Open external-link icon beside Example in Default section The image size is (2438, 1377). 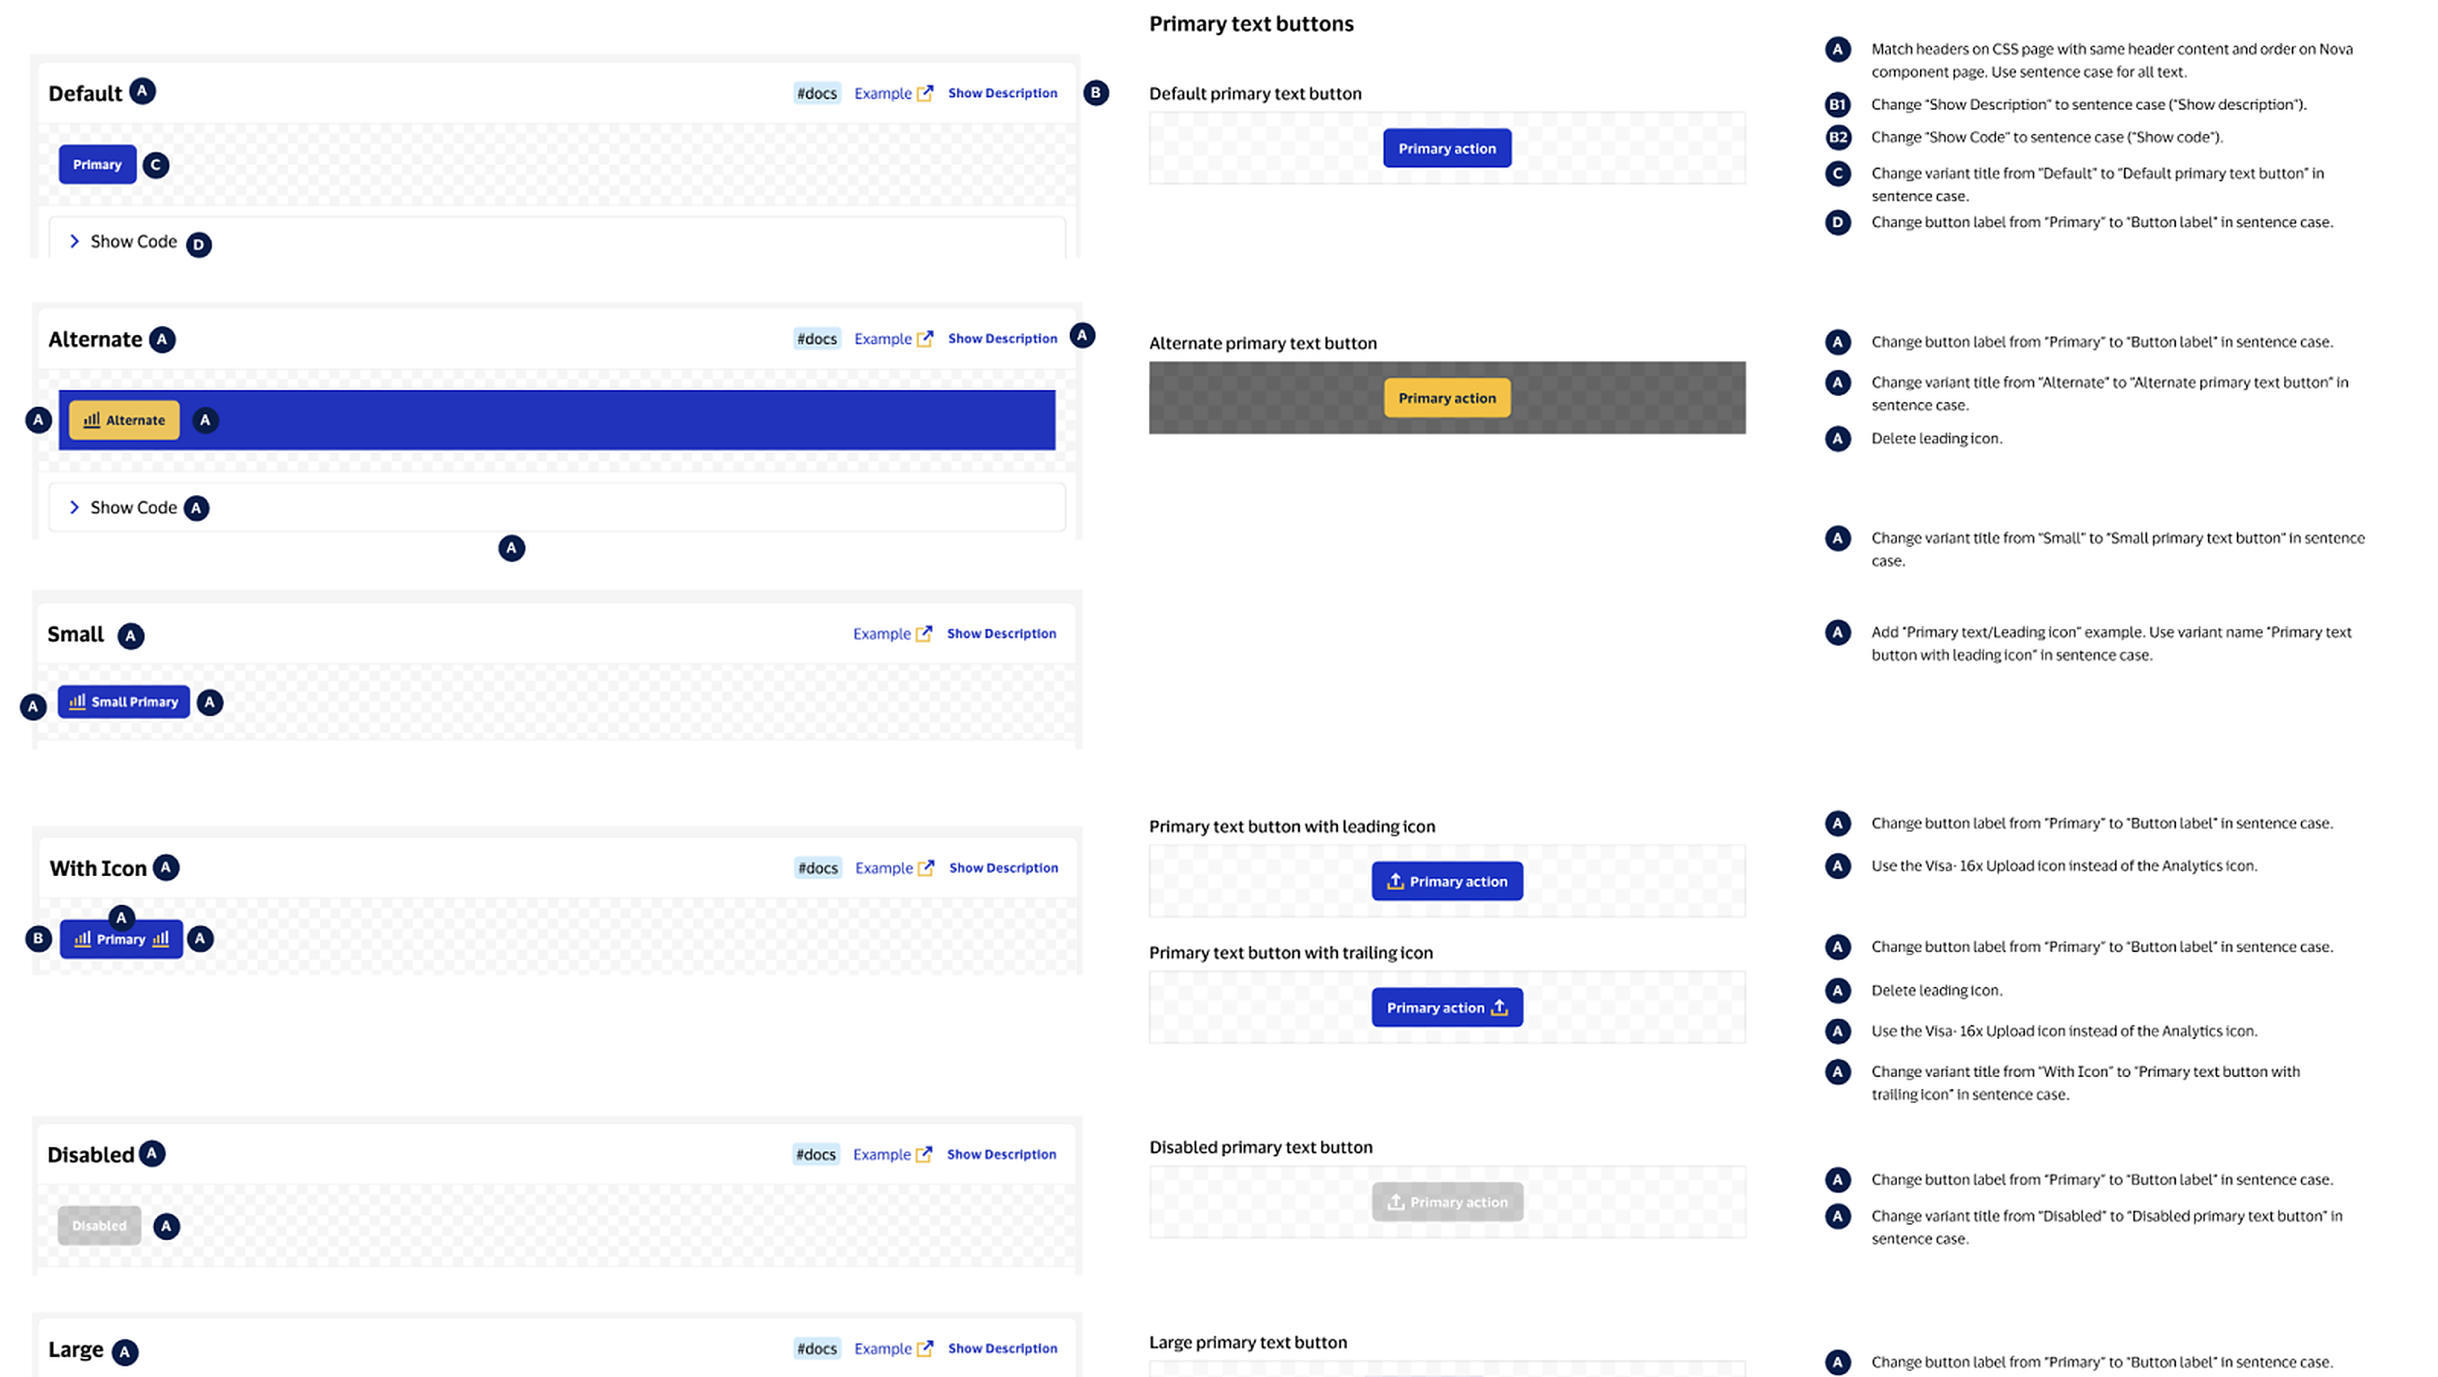925,93
